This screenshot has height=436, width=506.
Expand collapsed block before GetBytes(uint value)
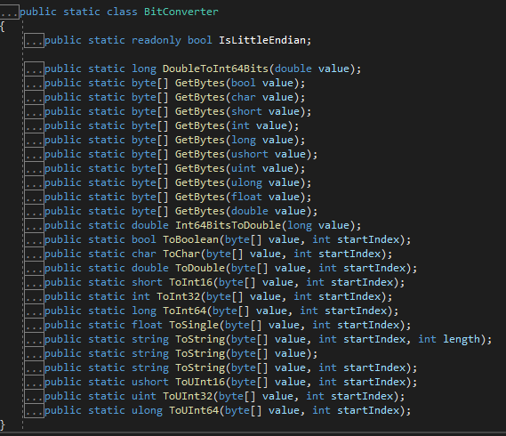[x=34, y=168]
